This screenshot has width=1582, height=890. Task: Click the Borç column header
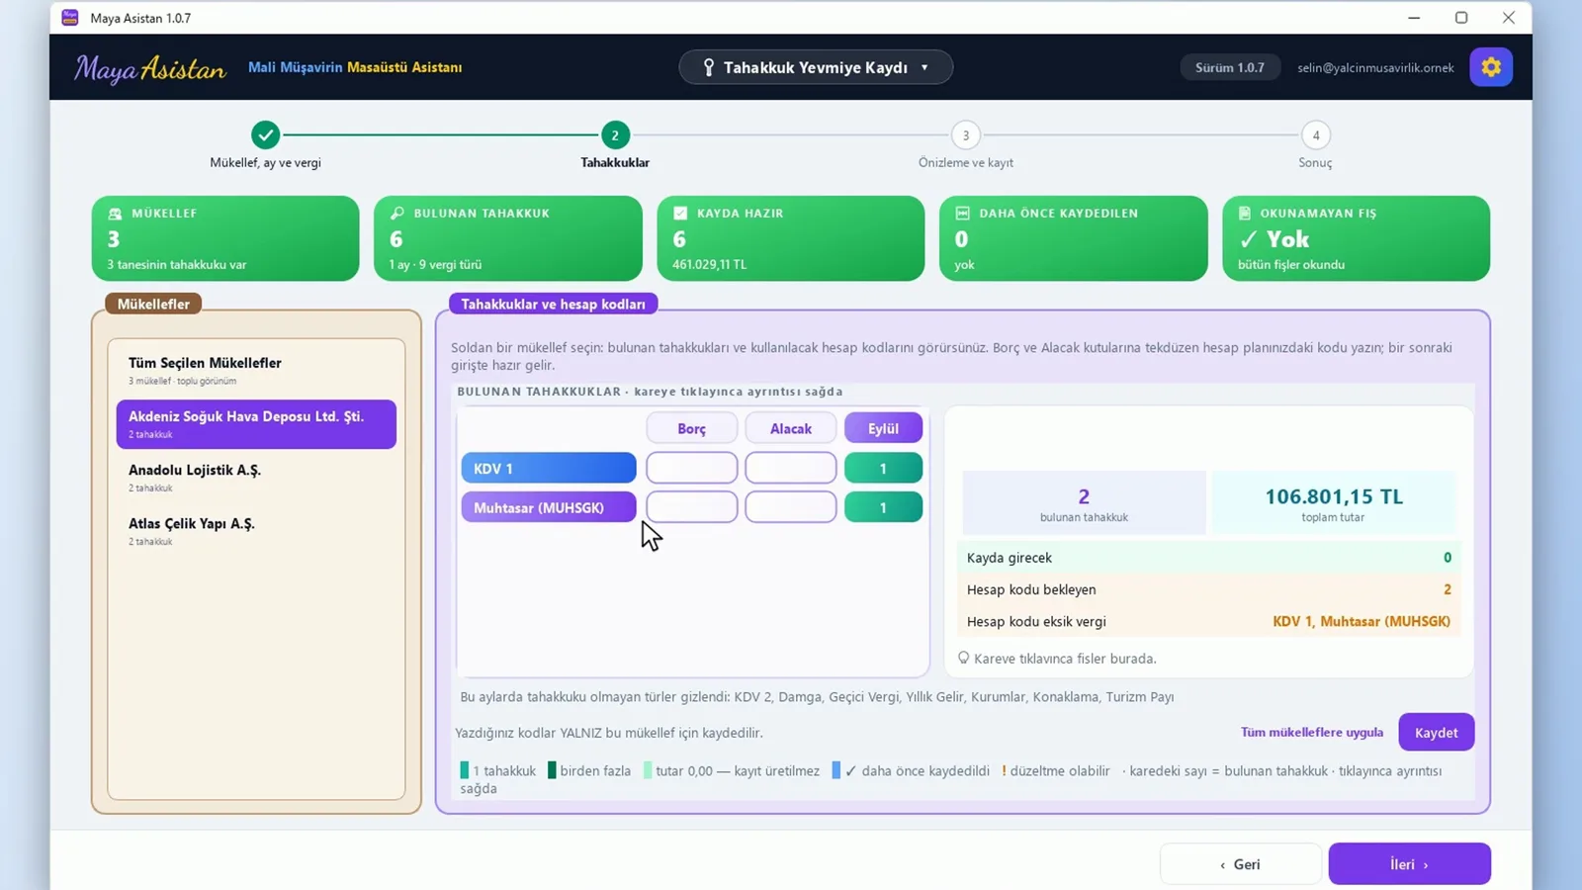[691, 428]
